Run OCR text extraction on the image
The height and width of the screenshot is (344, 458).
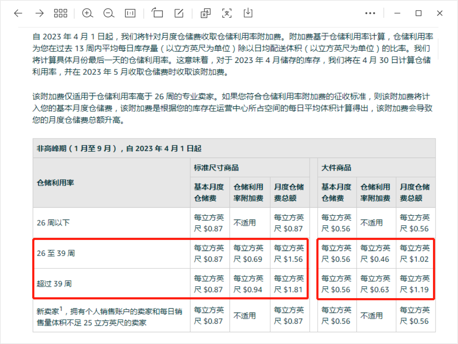[x=227, y=13]
